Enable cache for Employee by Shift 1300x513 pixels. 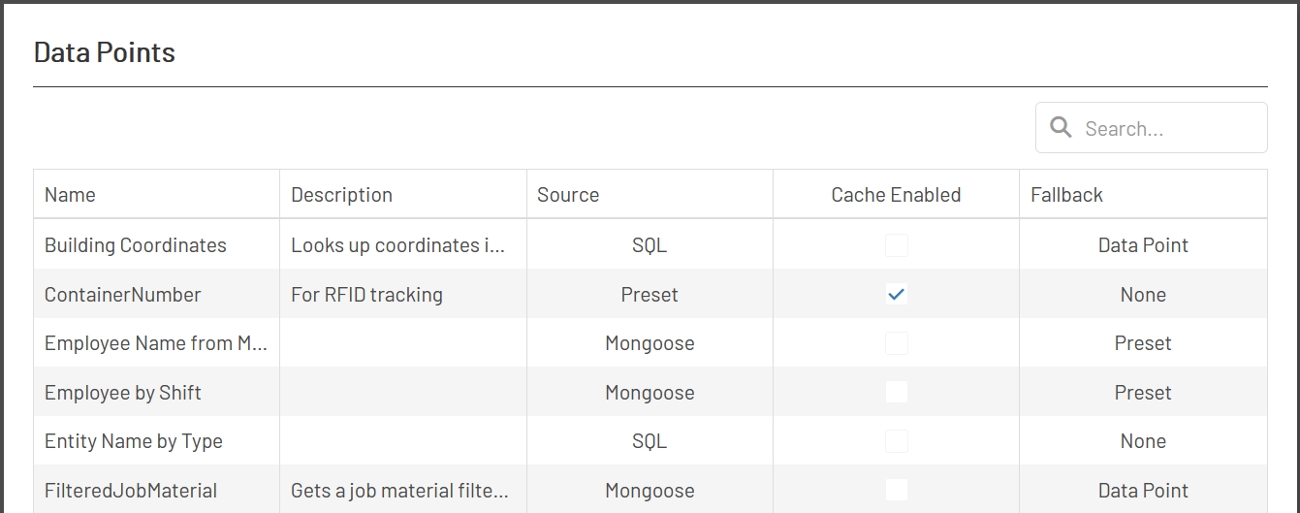897,393
